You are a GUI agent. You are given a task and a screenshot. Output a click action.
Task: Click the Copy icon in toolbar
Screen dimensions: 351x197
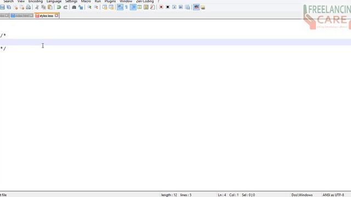pyautogui.click(x=44, y=7)
